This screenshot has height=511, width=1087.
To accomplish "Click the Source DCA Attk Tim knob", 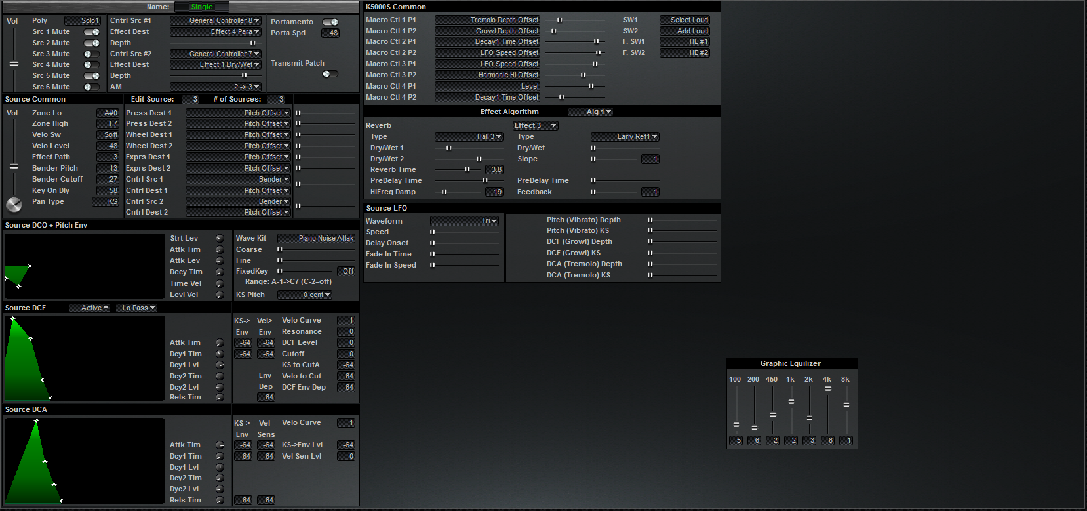I will pos(220,445).
